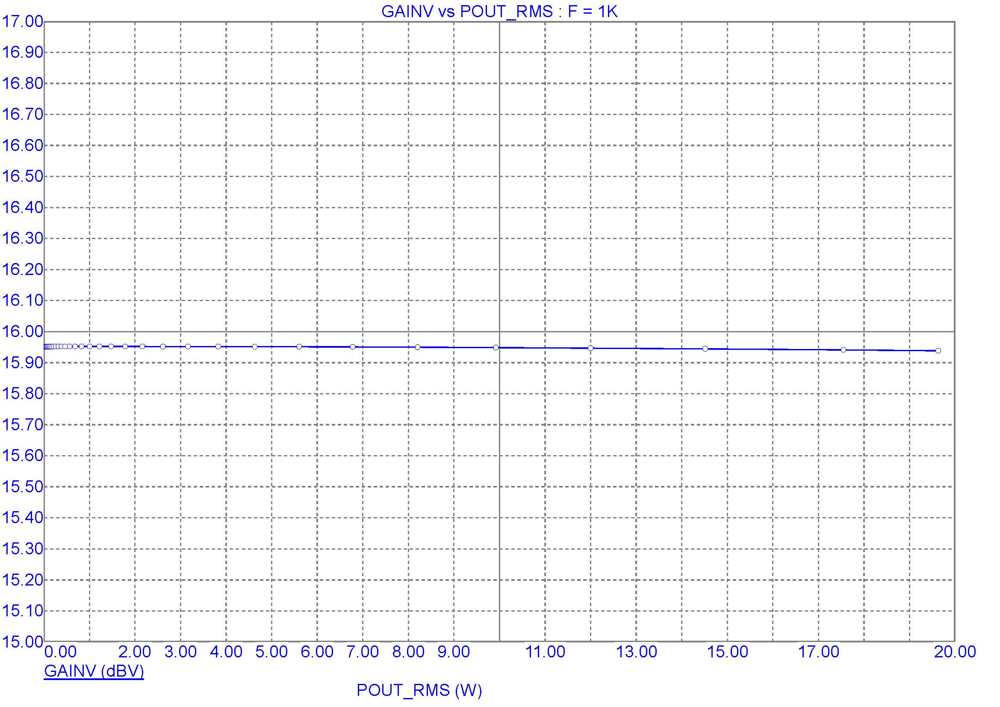Image resolution: width=1000 pixels, height=707 pixels.
Task: Click the POUT_RMS (W) x-axis title
Action: pyautogui.click(x=419, y=690)
